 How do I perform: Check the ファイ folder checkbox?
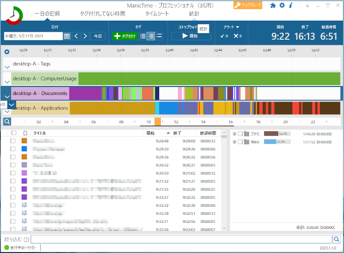click(240, 134)
